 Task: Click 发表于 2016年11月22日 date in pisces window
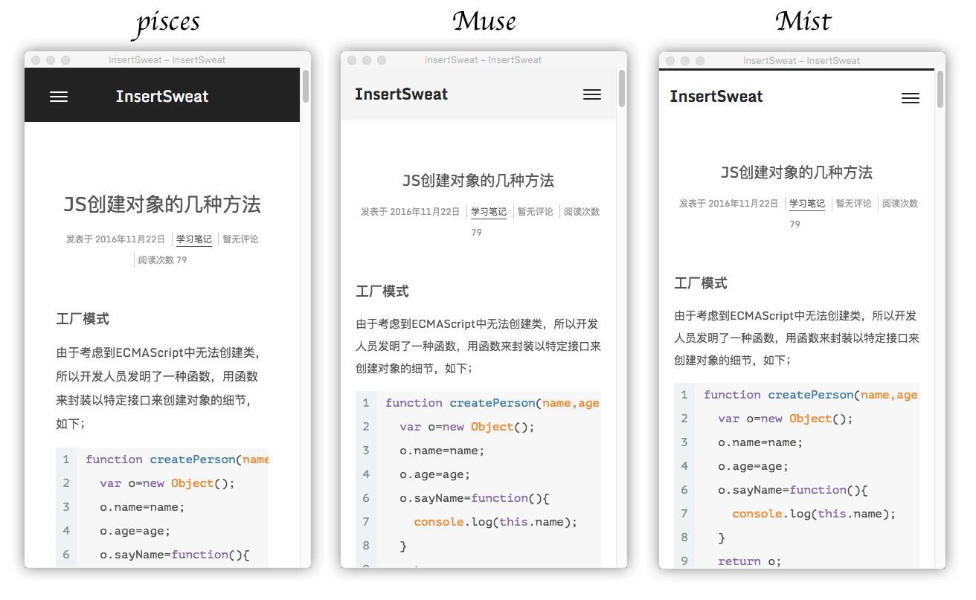115,239
